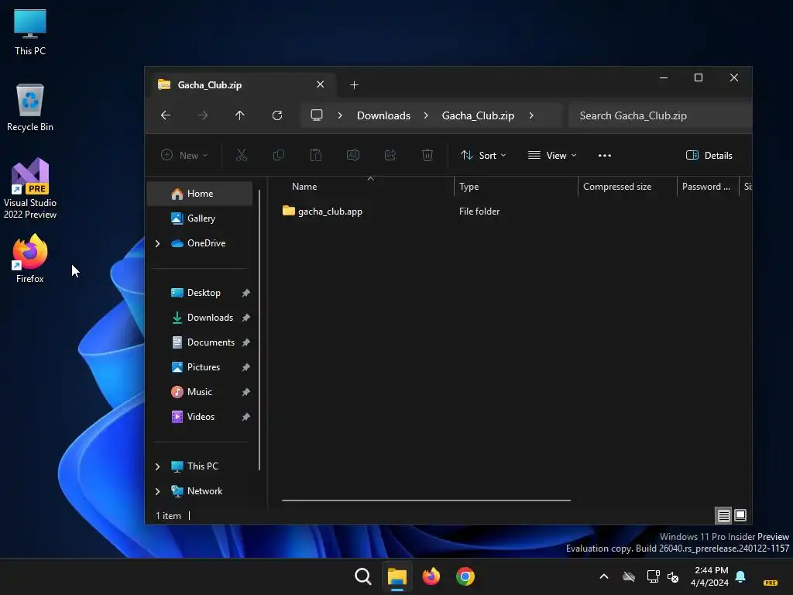Screen dimensions: 793x595
Task: Refresh the Gacha_Club.zip folder view
Action: click(277, 115)
